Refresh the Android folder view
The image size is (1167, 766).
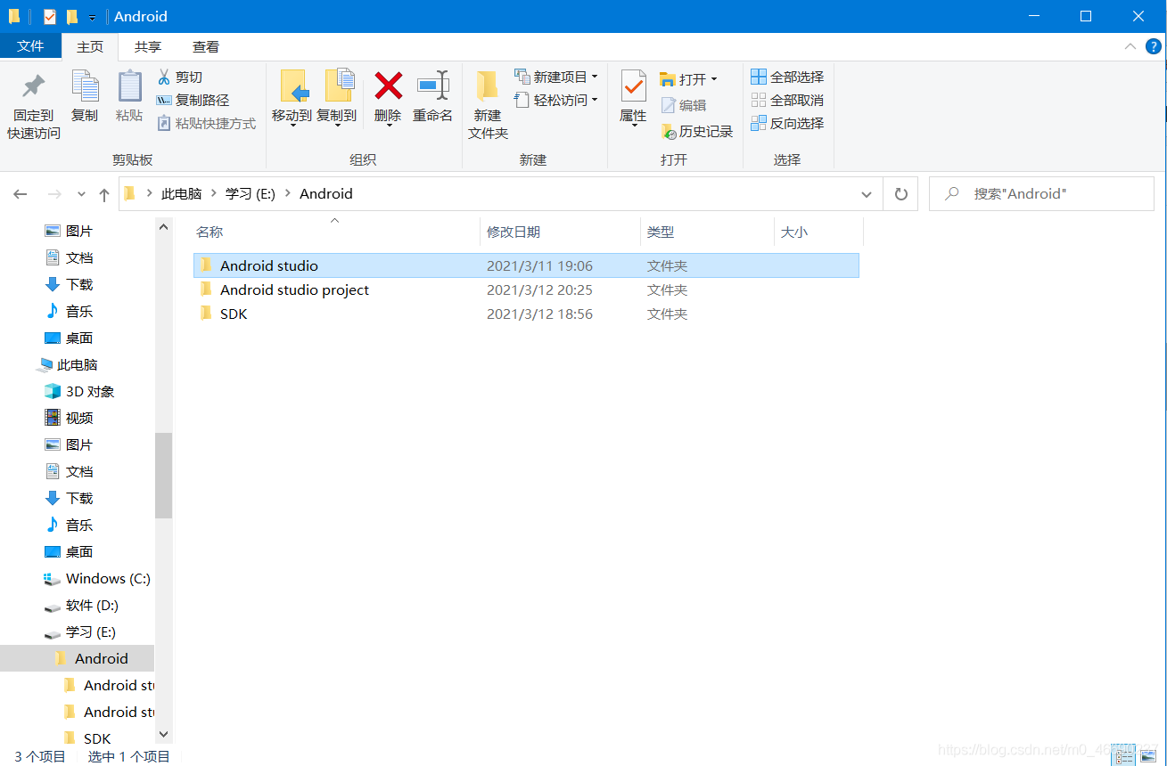tap(900, 194)
